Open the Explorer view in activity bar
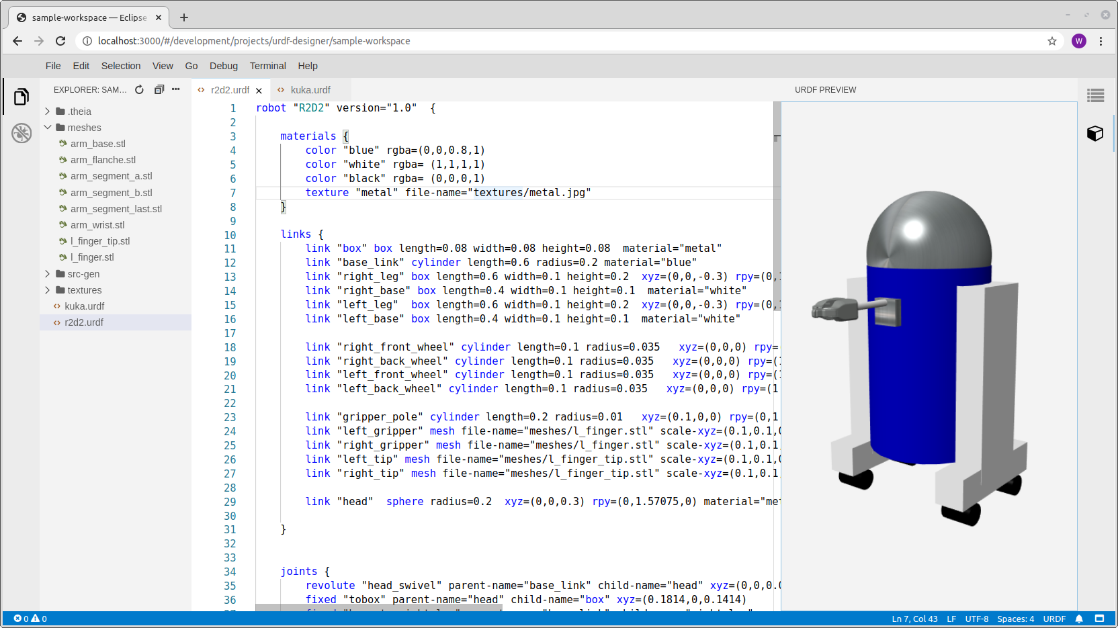Screen dimensions: 1118x628 point(21,97)
